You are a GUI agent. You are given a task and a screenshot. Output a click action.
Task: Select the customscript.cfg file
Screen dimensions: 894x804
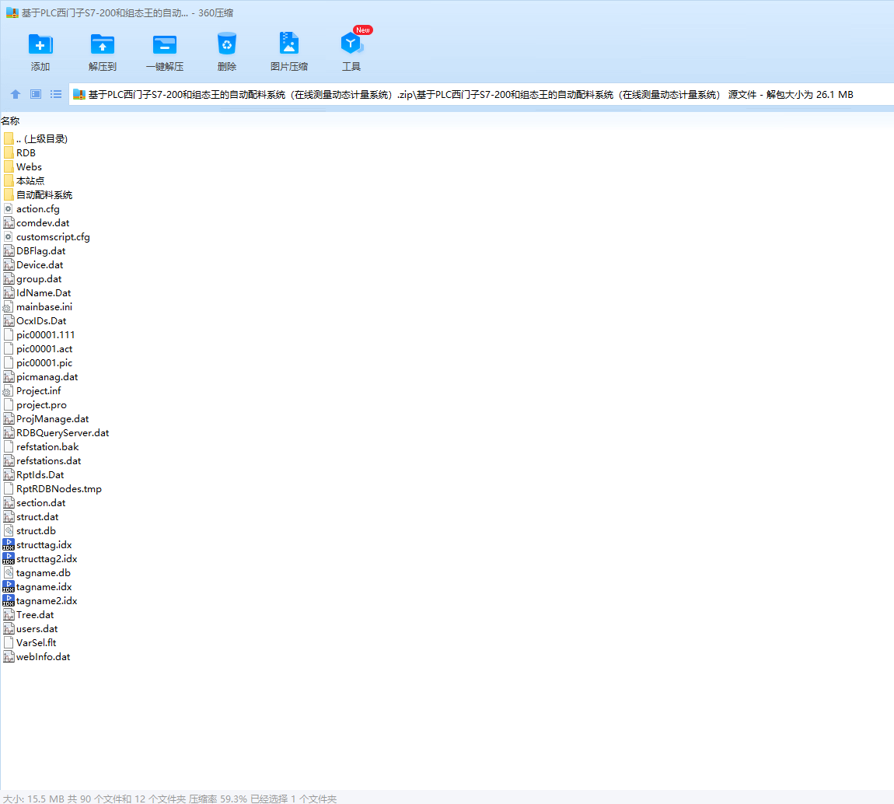pyautogui.click(x=47, y=237)
